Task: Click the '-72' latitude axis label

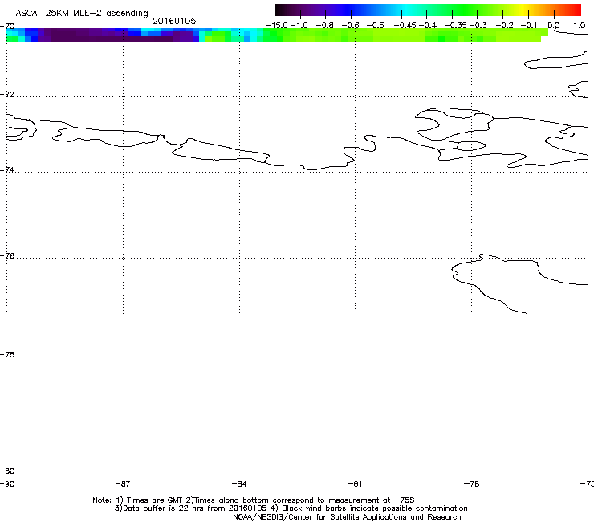Action: [7, 94]
